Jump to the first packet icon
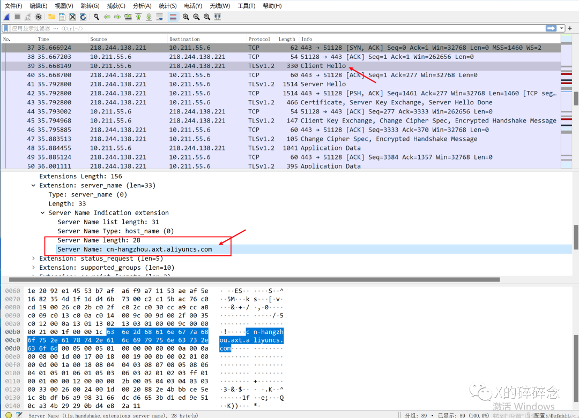Image resolution: width=579 pixels, height=418 pixels. [138, 17]
